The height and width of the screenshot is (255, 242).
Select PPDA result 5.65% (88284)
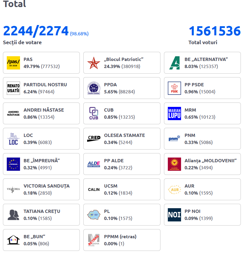120,92
